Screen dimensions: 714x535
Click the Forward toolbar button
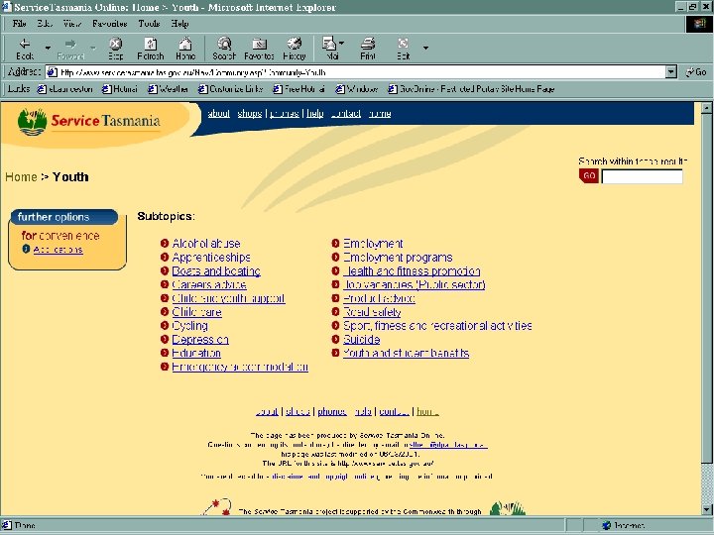[70, 49]
